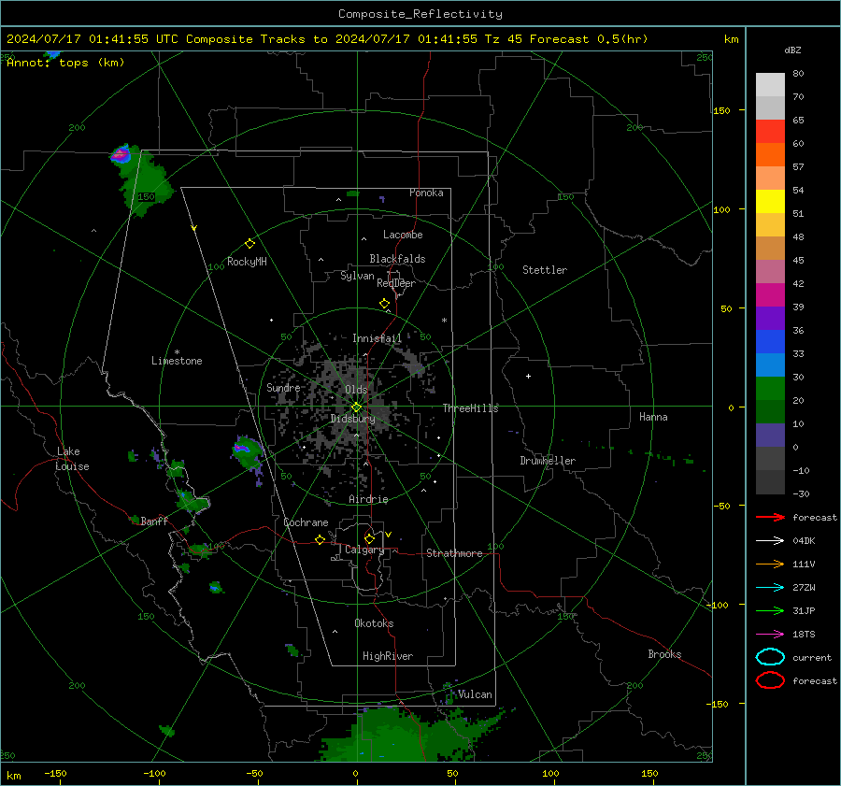Click the Didsbury city label
The width and height of the screenshot is (841, 786).
tap(352, 419)
